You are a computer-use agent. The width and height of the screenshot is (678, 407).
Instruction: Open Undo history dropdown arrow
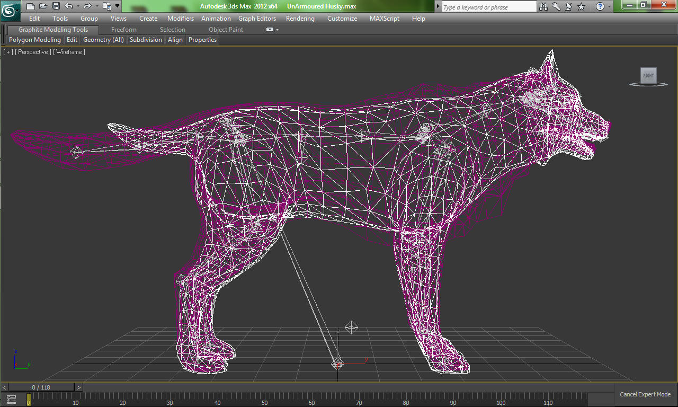(77, 6)
